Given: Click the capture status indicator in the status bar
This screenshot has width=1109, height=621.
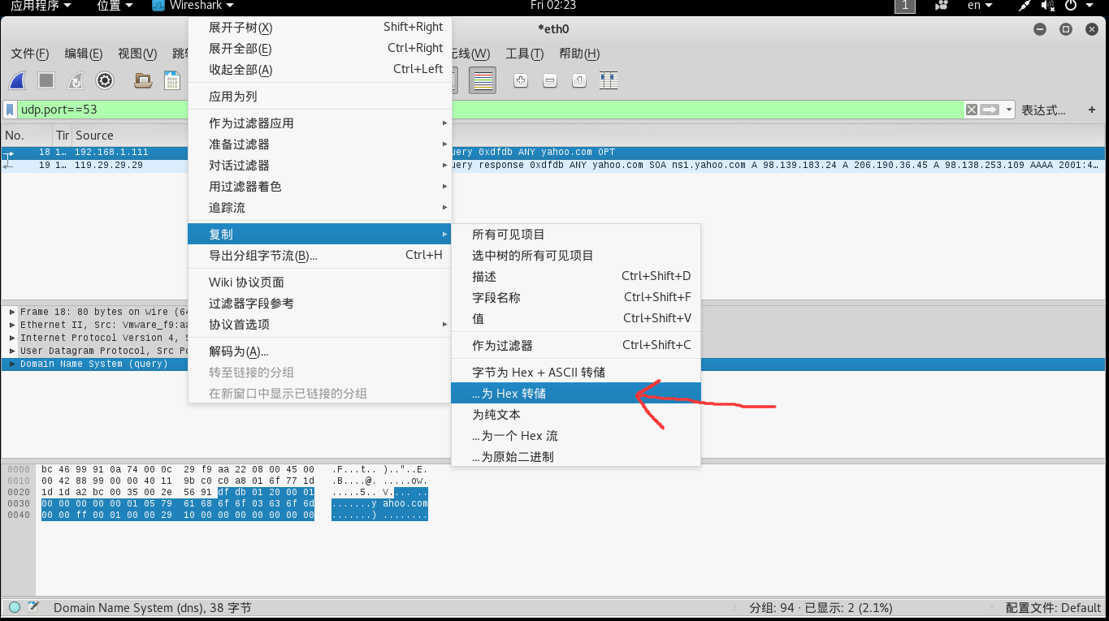Looking at the screenshot, I should click(x=14, y=607).
